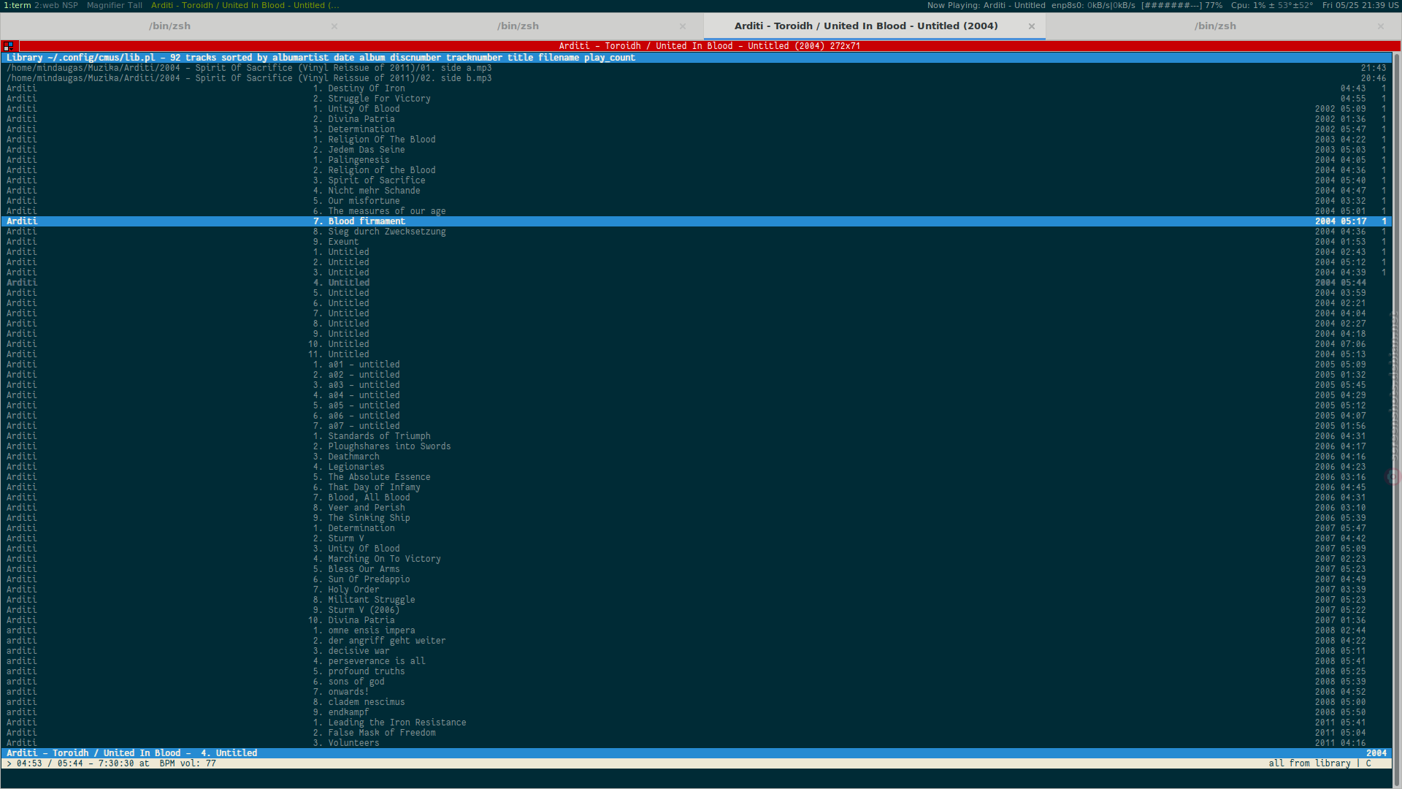The image size is (1402, 789).
Task: Click the NSP label in the top bar
Action: pyautogui.click(x=70, y=5)
